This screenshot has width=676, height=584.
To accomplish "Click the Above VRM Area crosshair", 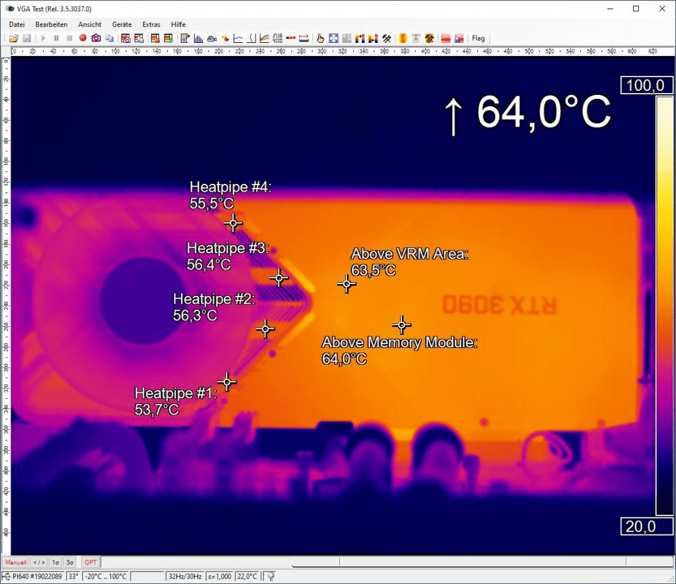I will (347, 283).
